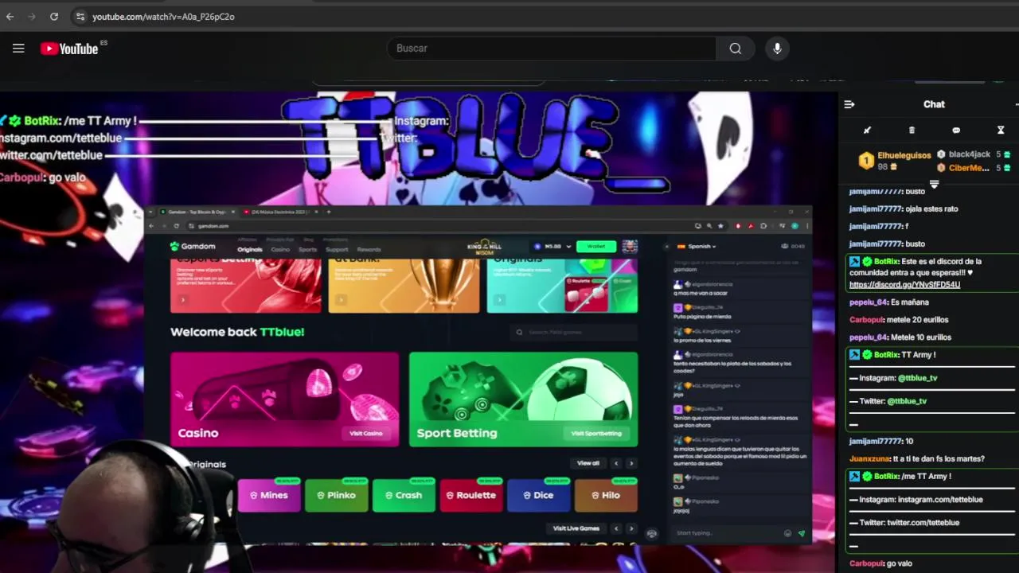Open emoji picker in Gamdom chat
Screen dimensions: 1019x573
787,533
